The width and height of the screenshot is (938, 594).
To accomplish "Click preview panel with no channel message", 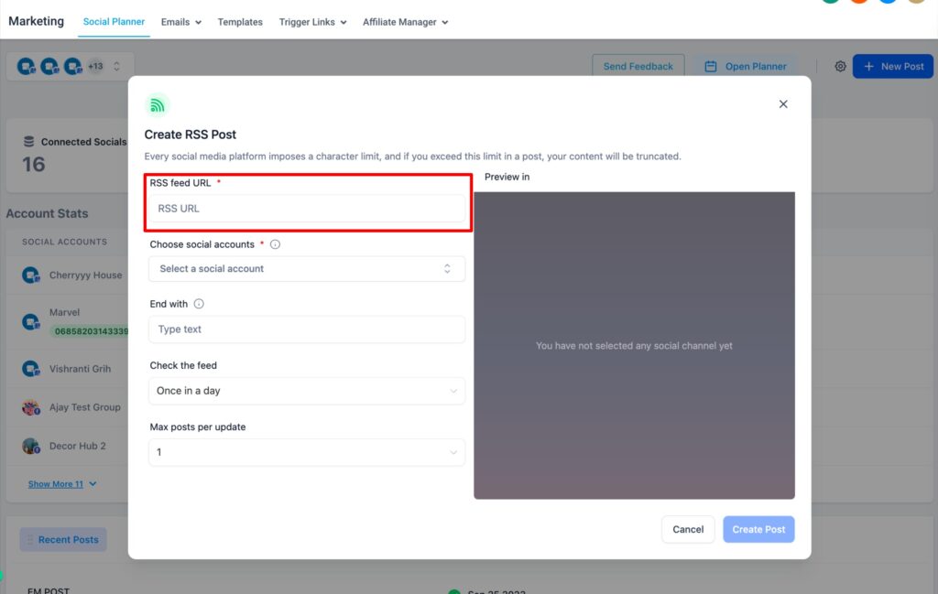I will click(x=634, y=345).
